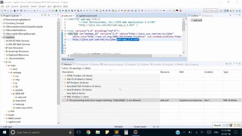
Task: Open the Snippets view tab
Action: [x=130, y=64]
